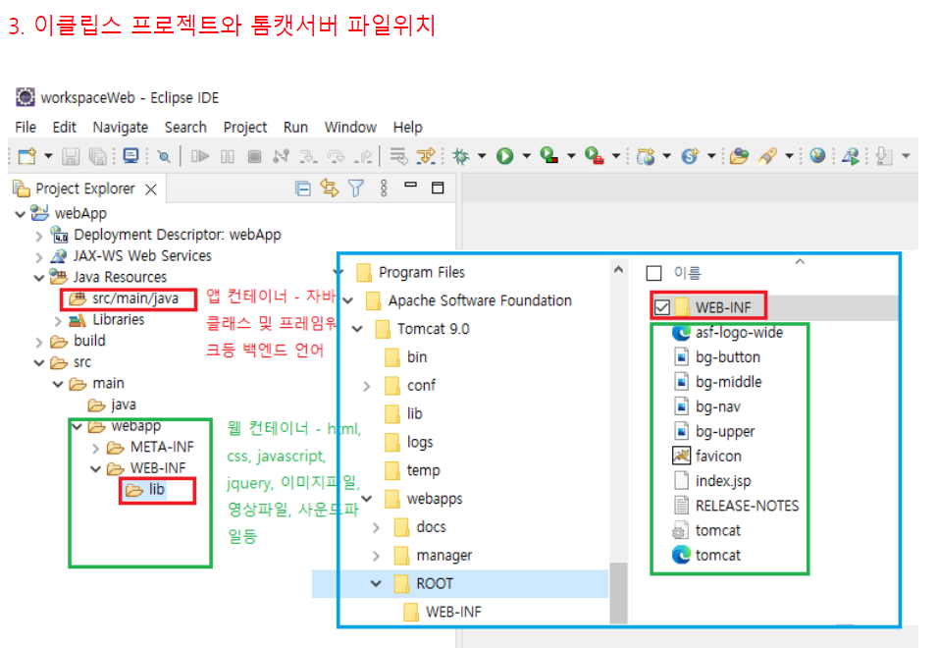This screenshot has height=648, width=938.
Task: Select the index.jsp file
Action: tap(723, 481)
